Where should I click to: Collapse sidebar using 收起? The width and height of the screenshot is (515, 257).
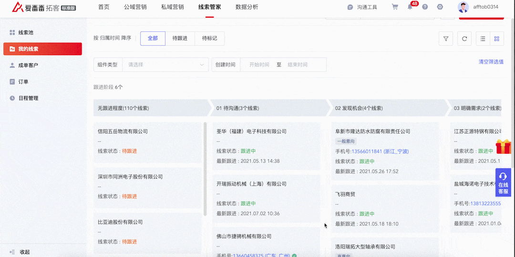20,252
